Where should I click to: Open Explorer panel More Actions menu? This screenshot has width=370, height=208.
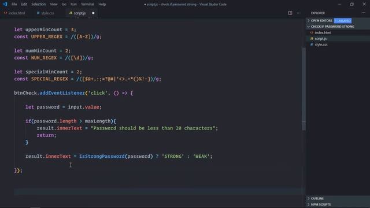(x=364, y=13)
